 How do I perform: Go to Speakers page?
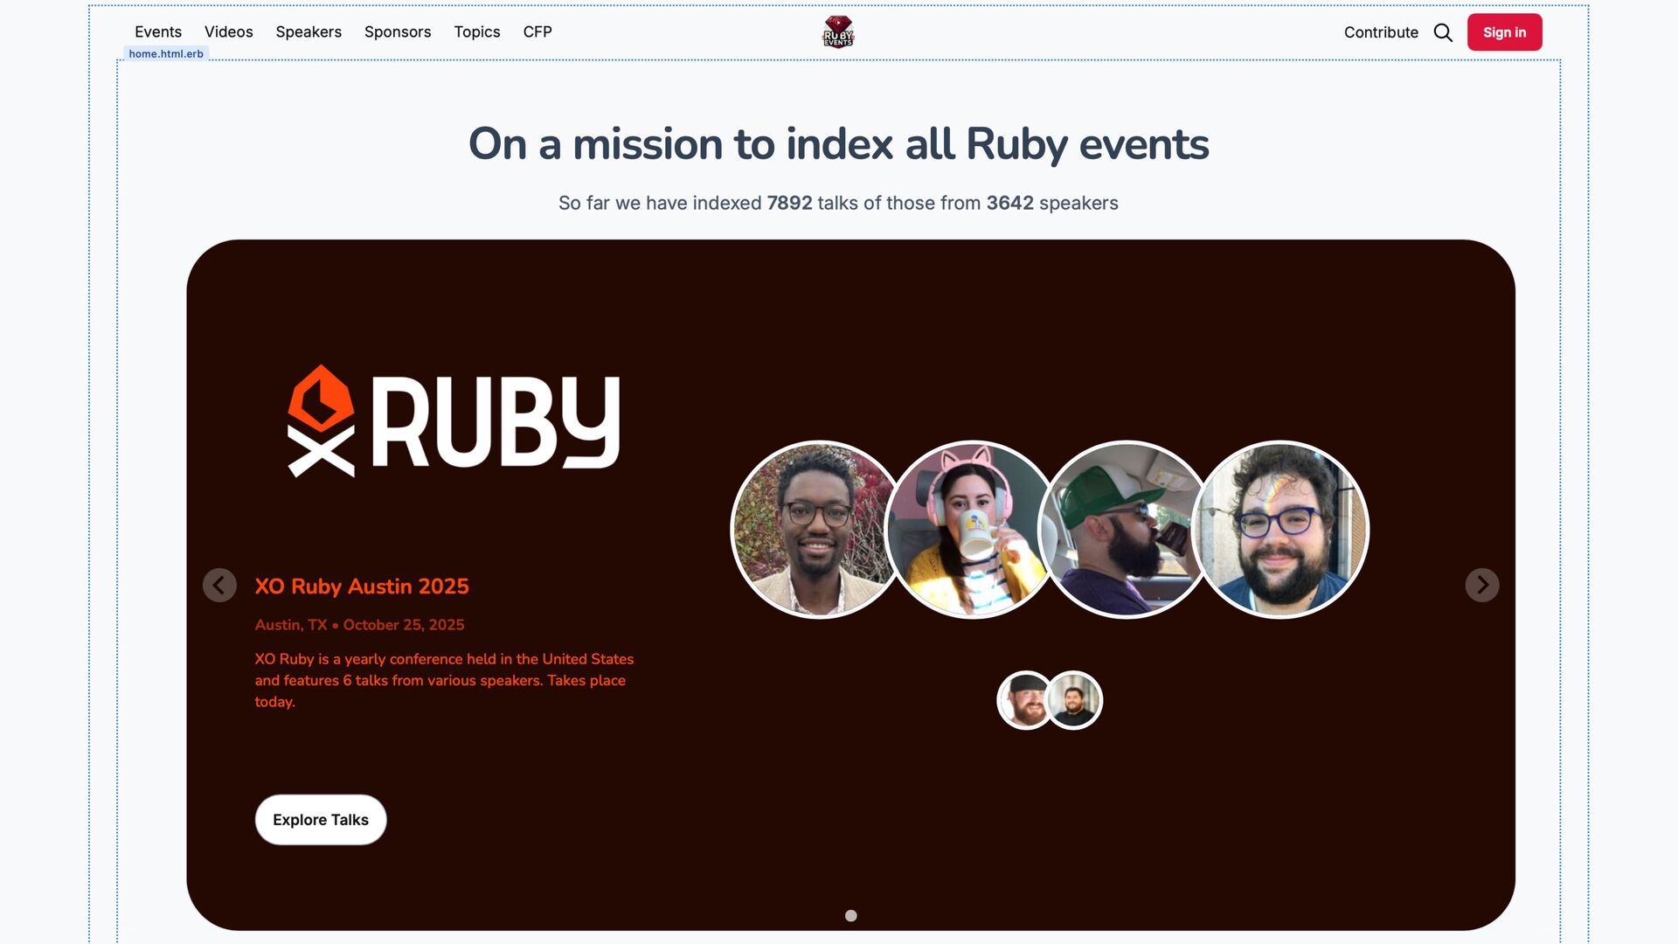[309, 31]
